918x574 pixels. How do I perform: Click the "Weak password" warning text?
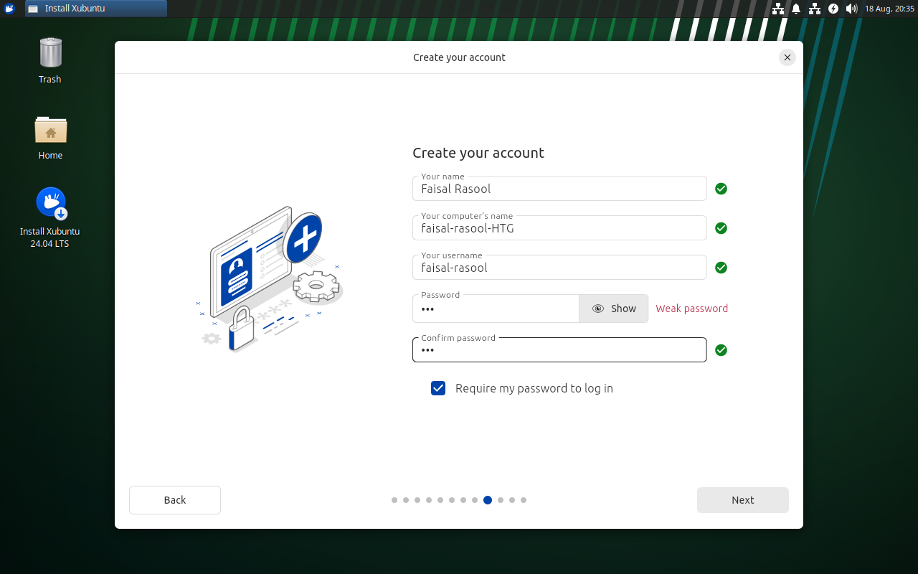coord(692,309)
